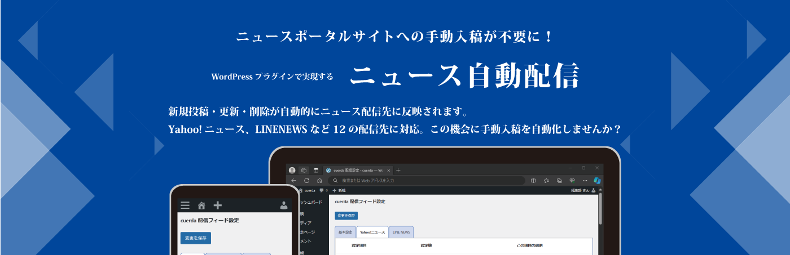Open the user profile icon on the phone
The width and height of the screenshot is (790, 255).
click(x=284, y=205)
